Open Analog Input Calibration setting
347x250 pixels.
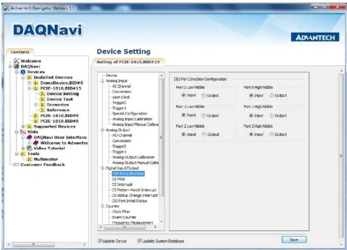point(132,119)
